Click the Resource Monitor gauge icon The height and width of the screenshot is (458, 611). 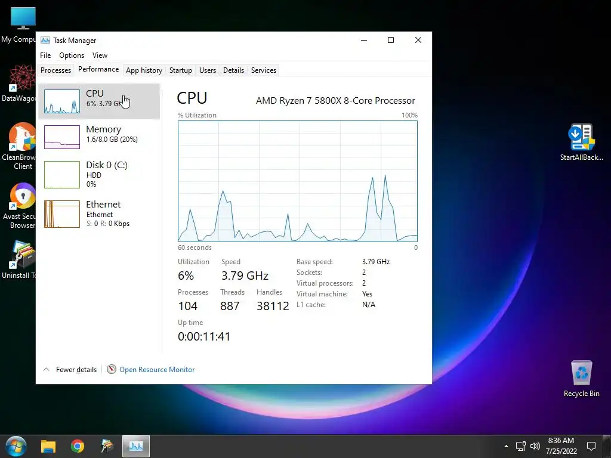click(x=112, y=369)
